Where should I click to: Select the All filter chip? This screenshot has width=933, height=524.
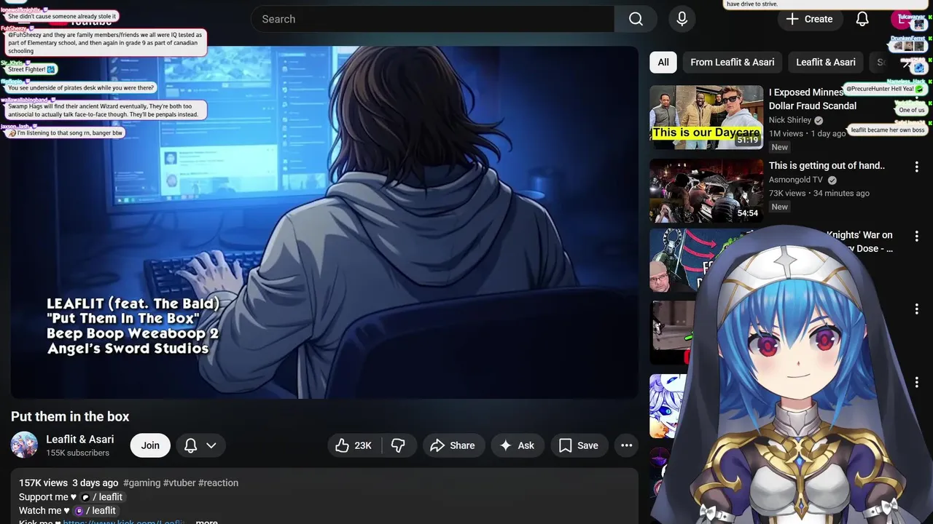coord(663,62)
